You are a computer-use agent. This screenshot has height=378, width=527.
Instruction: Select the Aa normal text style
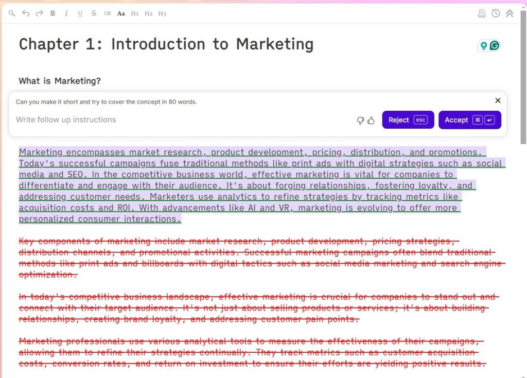tap(121, 13)
